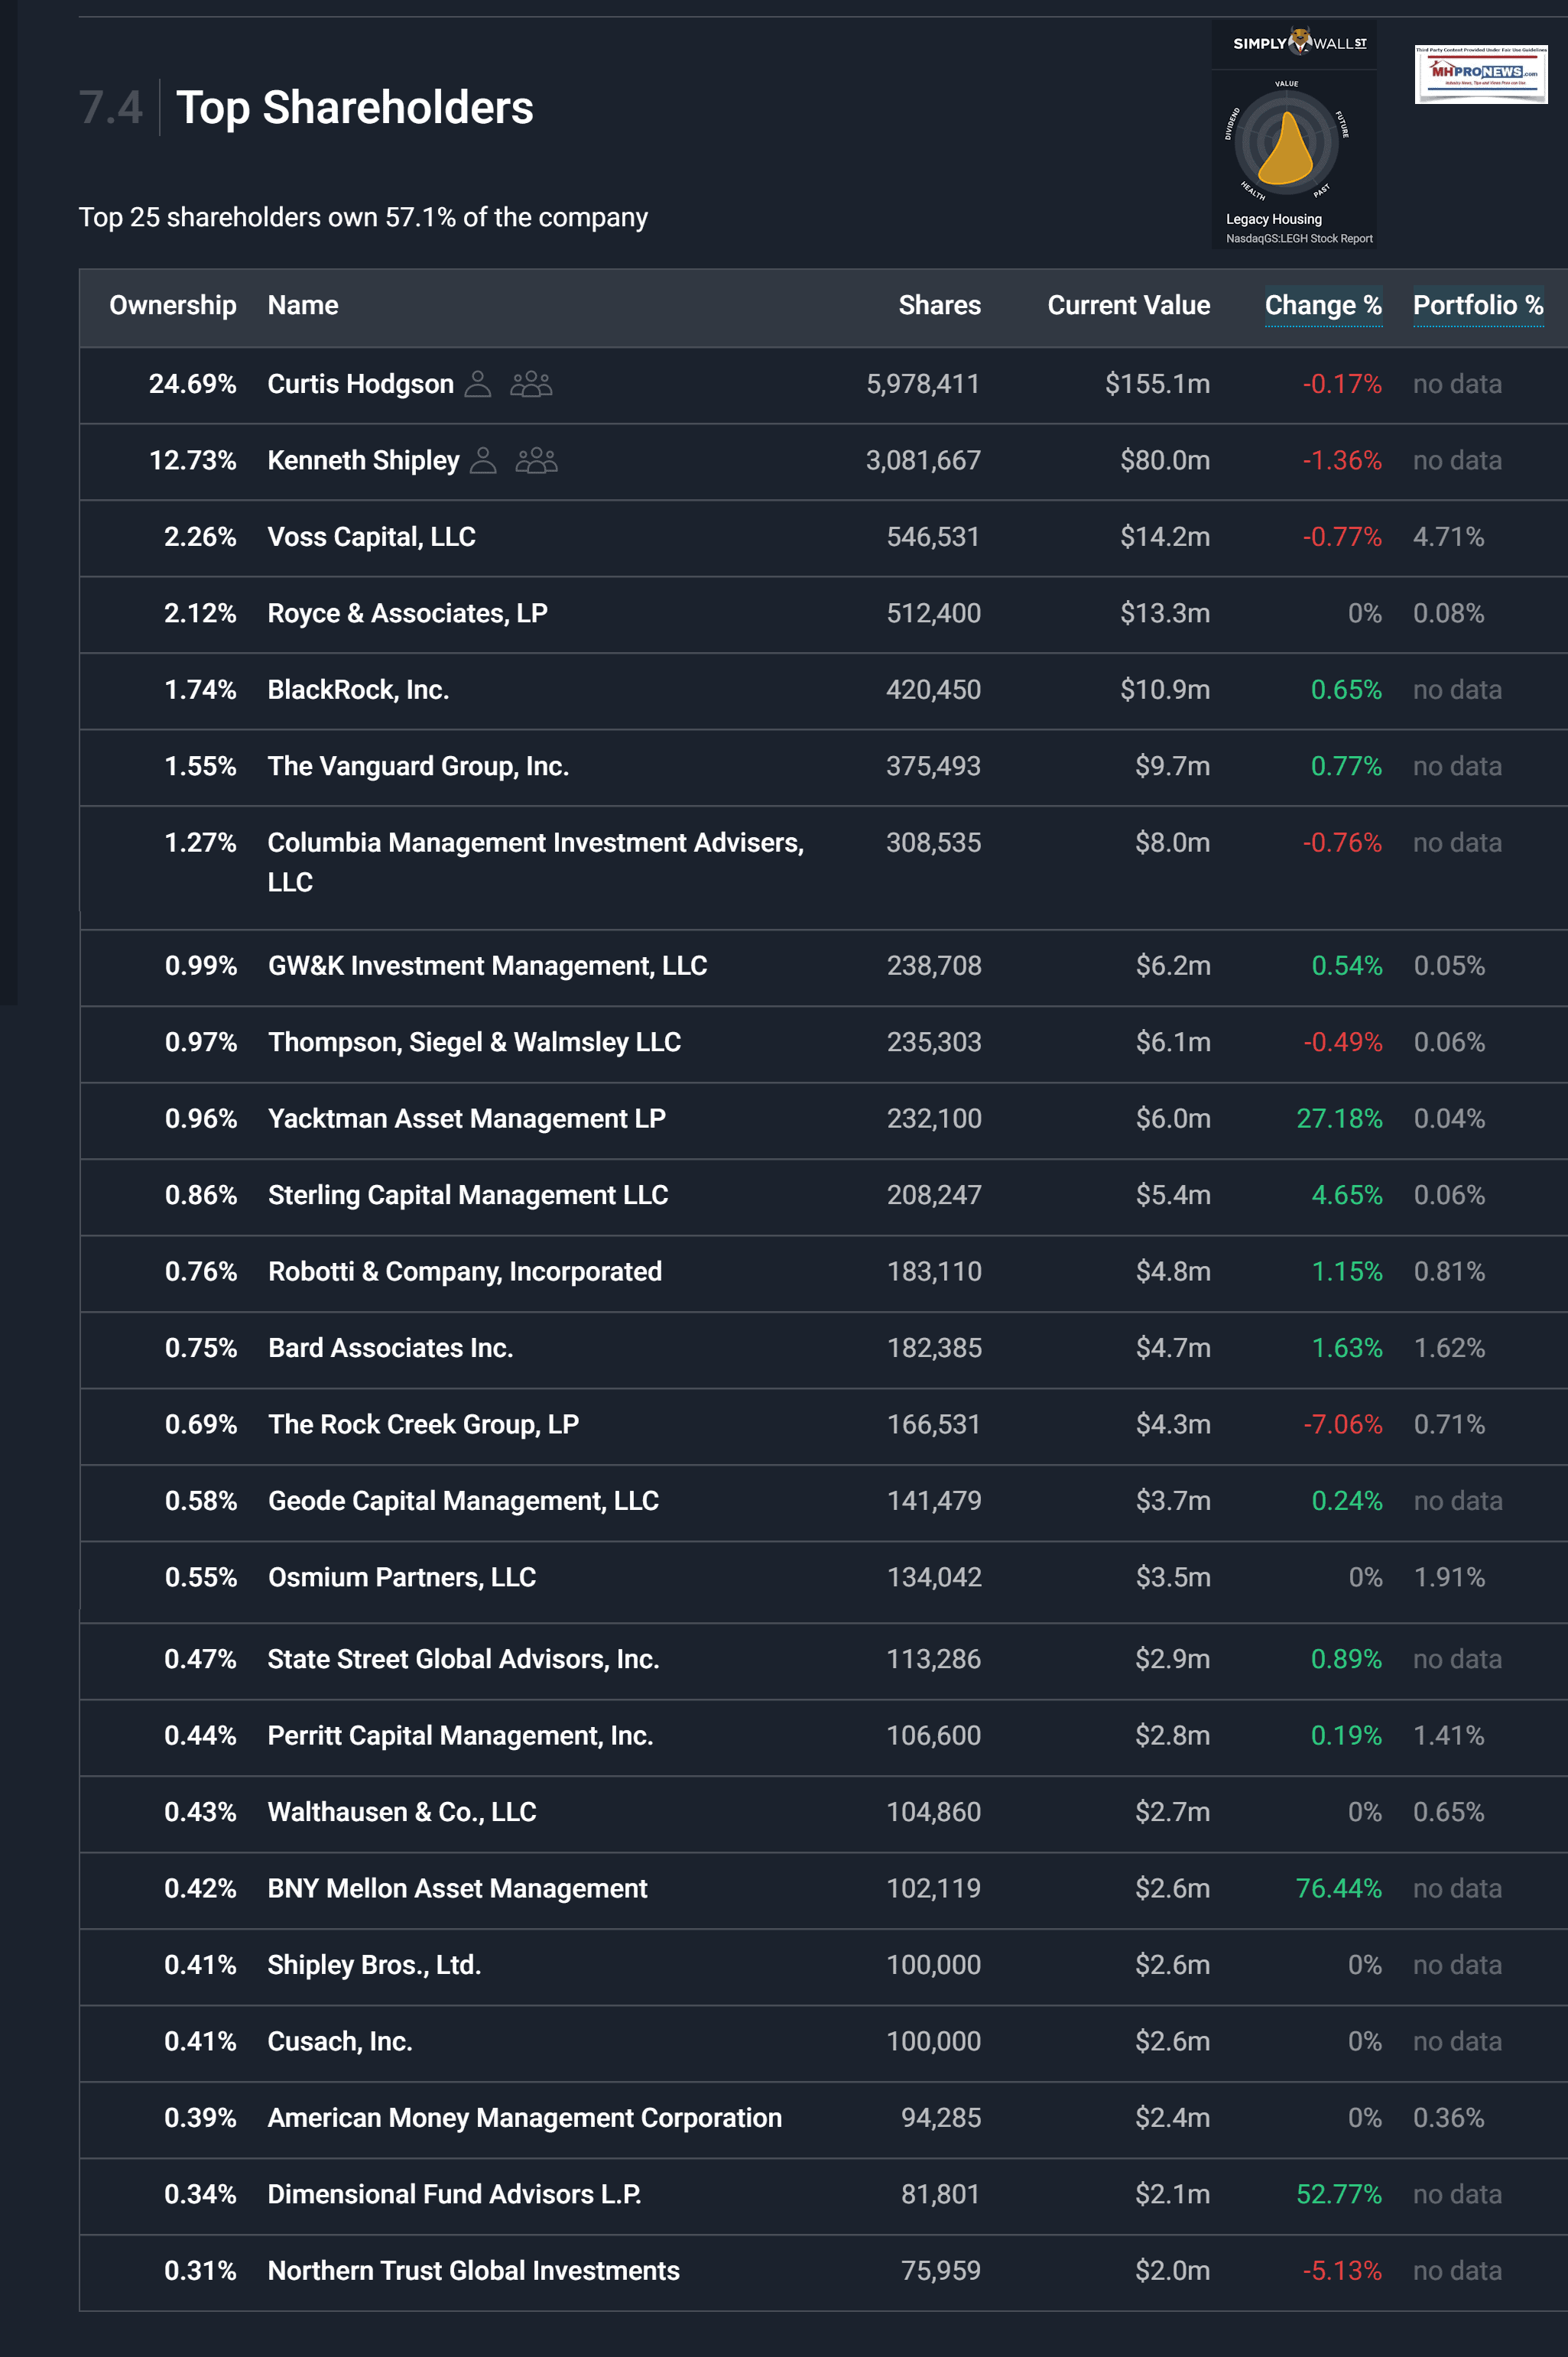Click State Street Global Advisors, Inc. name
The width and height of the screenshot is (1568, 2357).
[x=464, y=1659]
